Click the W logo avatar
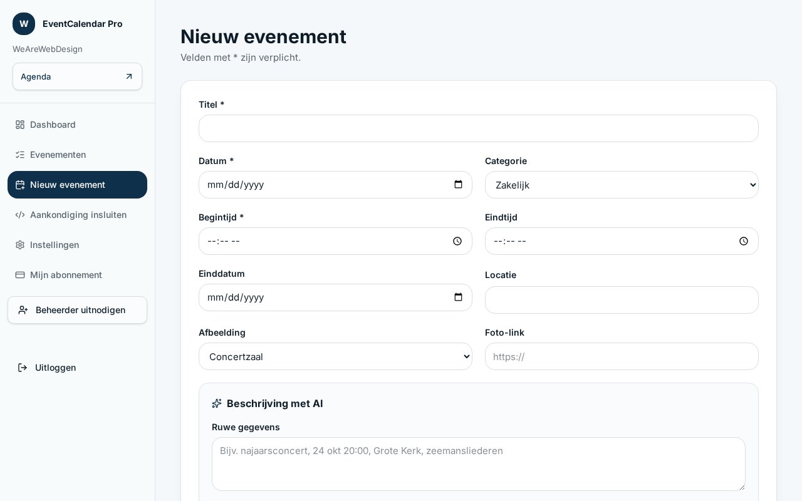This screenshot has height=501, width=802. click(x=24, y=24)
